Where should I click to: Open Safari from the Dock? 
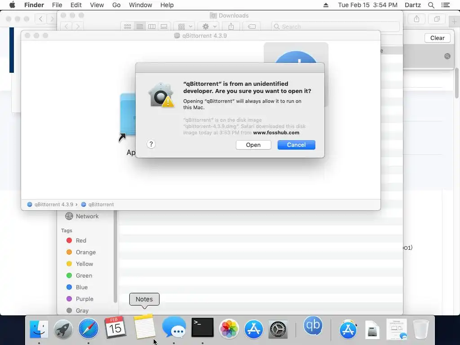[x=88, y=328]
